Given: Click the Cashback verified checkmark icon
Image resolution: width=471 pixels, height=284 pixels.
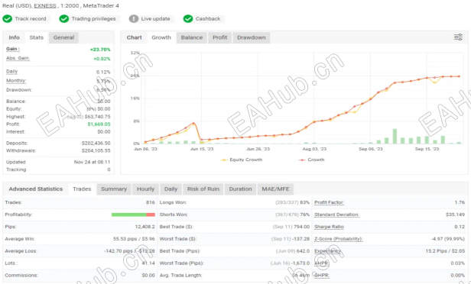Looking at the screenshot, I should point(188,19).
